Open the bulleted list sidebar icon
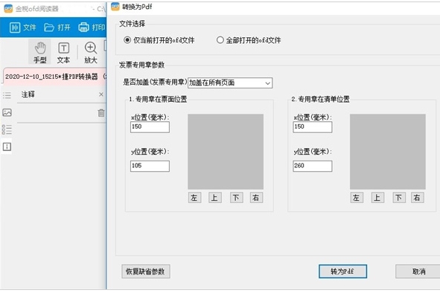This screenshot has height=293, width=440. click(7, 129)
